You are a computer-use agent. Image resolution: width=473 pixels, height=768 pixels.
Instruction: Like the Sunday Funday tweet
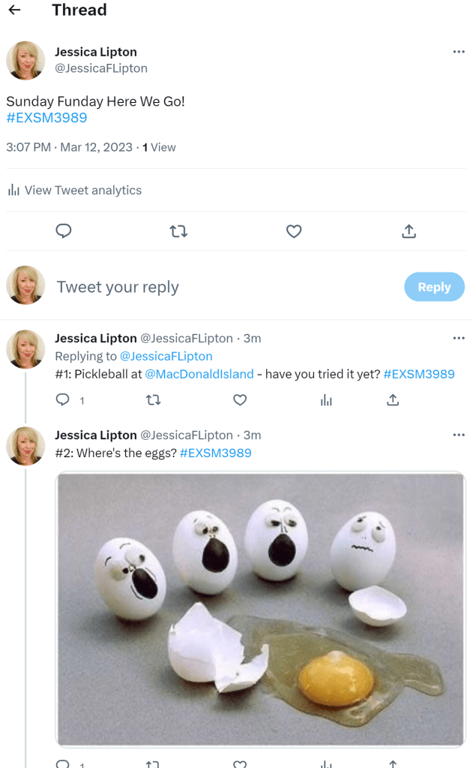294,231
